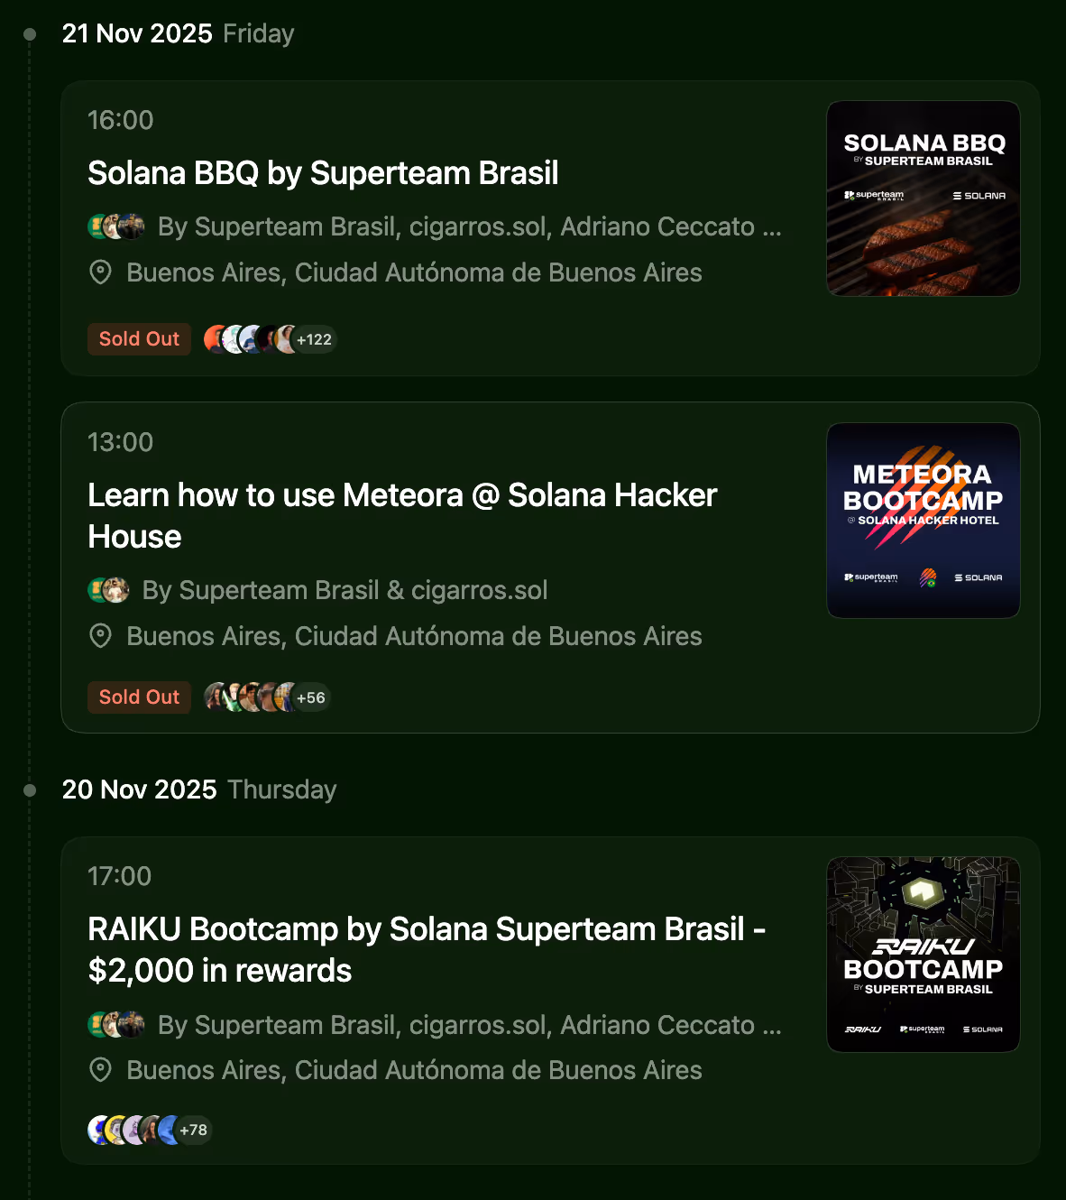Click host avatars on Solana BBQ card
The width and height of the screenshot is (1066, 1200).
pos(116,226)
